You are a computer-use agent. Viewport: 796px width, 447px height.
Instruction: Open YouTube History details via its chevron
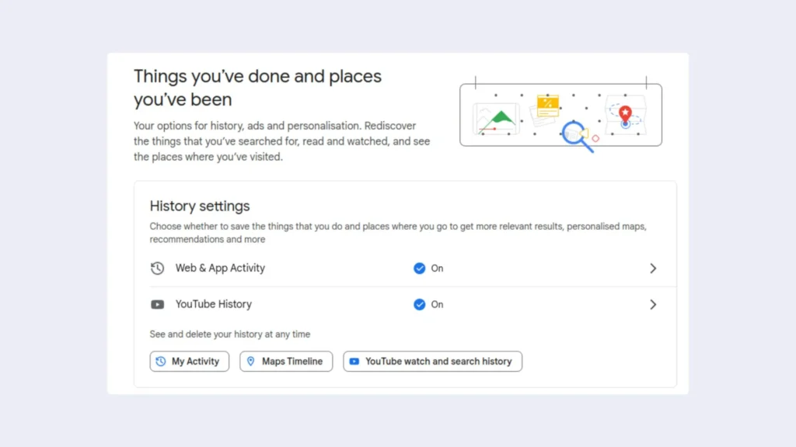(x=653, y=304)
